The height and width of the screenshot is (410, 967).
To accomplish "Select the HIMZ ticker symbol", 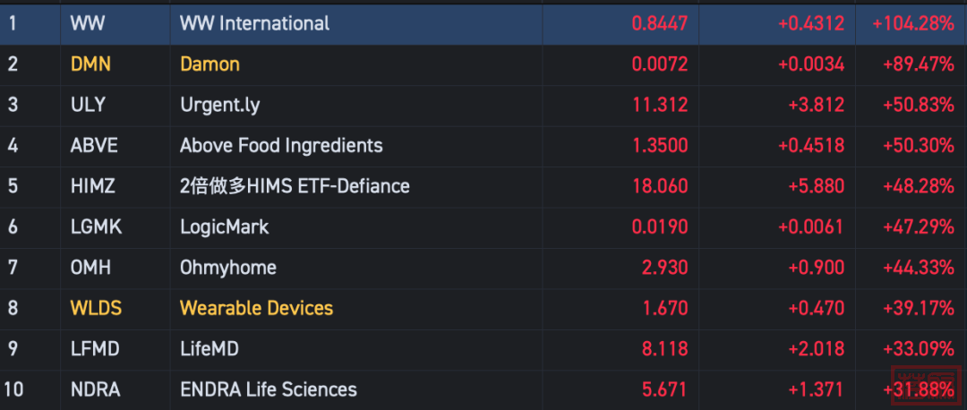I will [93, 186].
